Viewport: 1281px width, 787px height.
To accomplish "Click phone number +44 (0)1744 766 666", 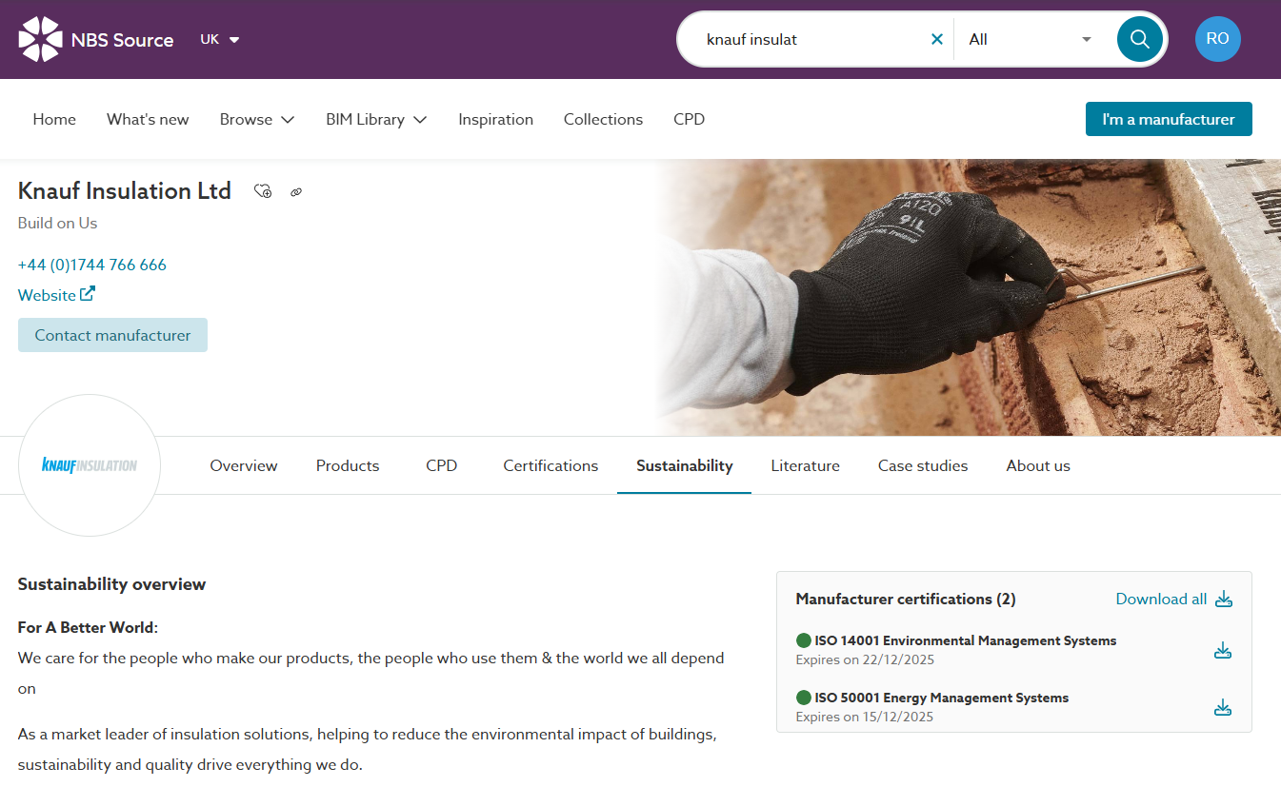I will tap(92, 265).
